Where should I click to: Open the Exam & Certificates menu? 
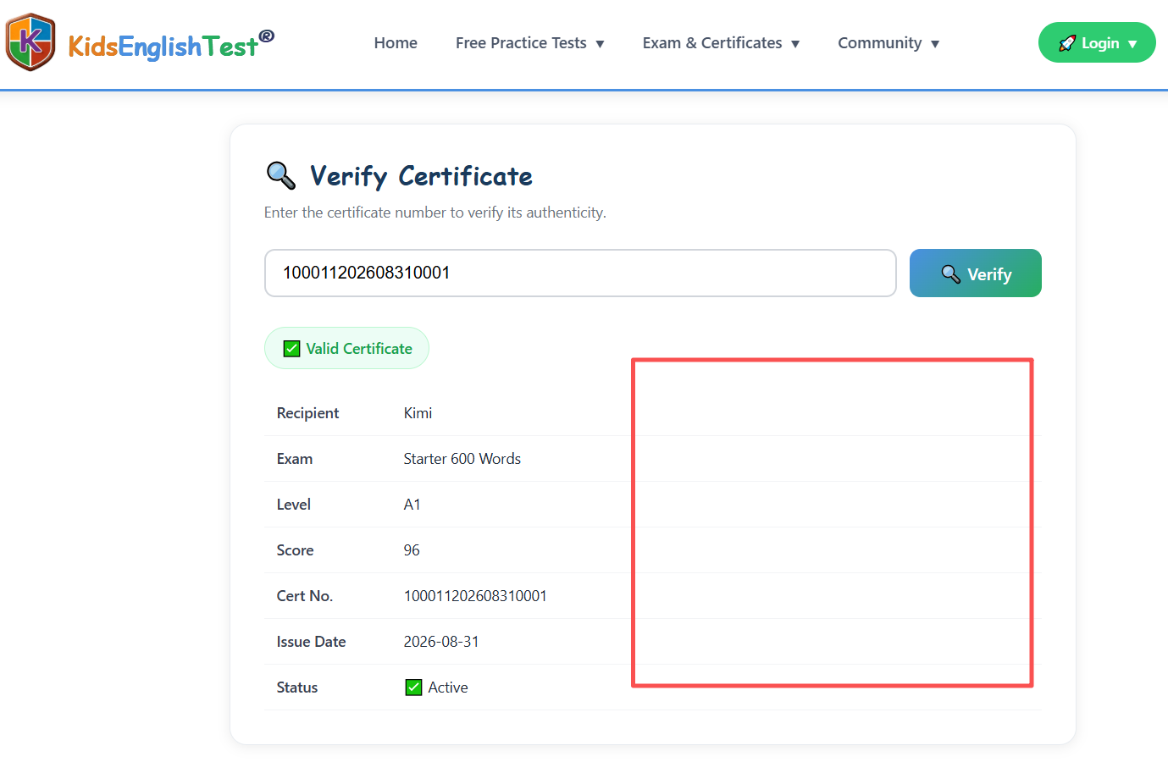(722, 43)
